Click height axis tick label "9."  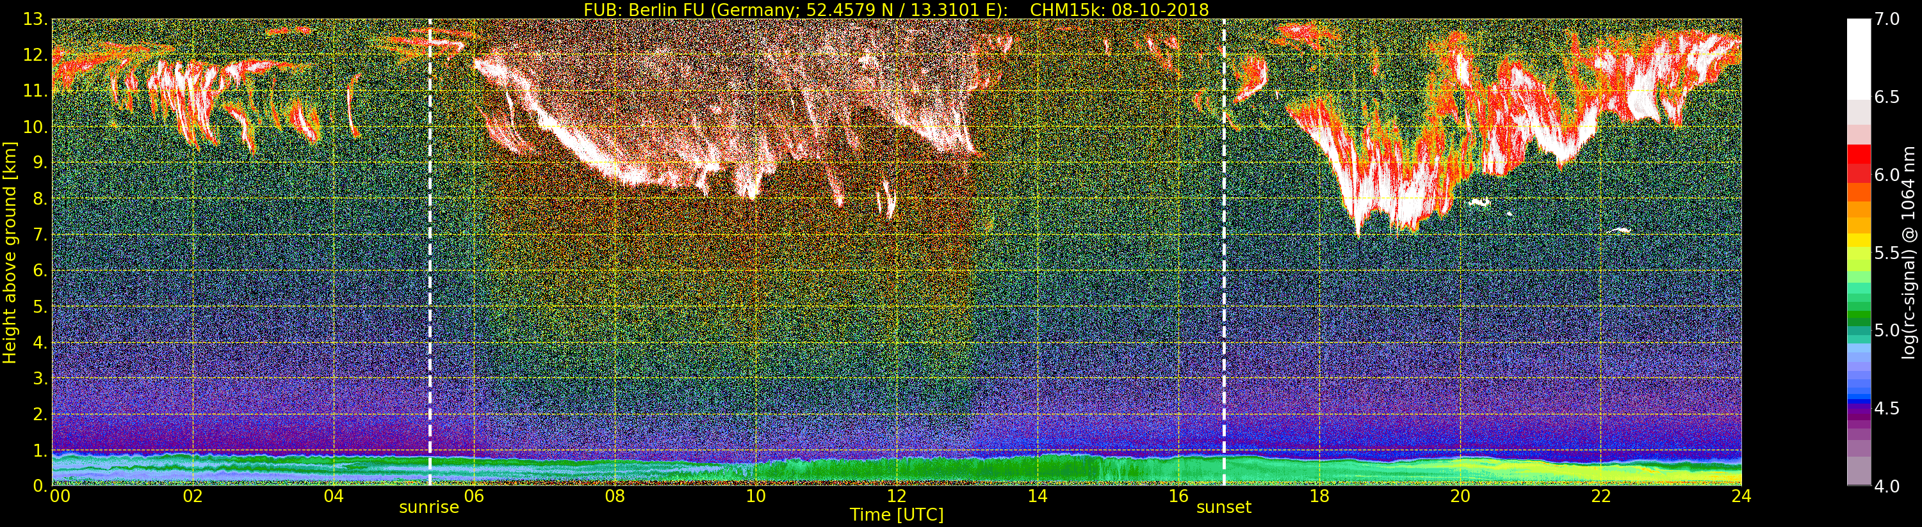(40, 162)
